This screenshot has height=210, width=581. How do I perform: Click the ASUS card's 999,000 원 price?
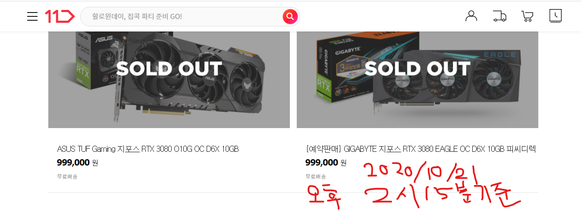[78, 163]
